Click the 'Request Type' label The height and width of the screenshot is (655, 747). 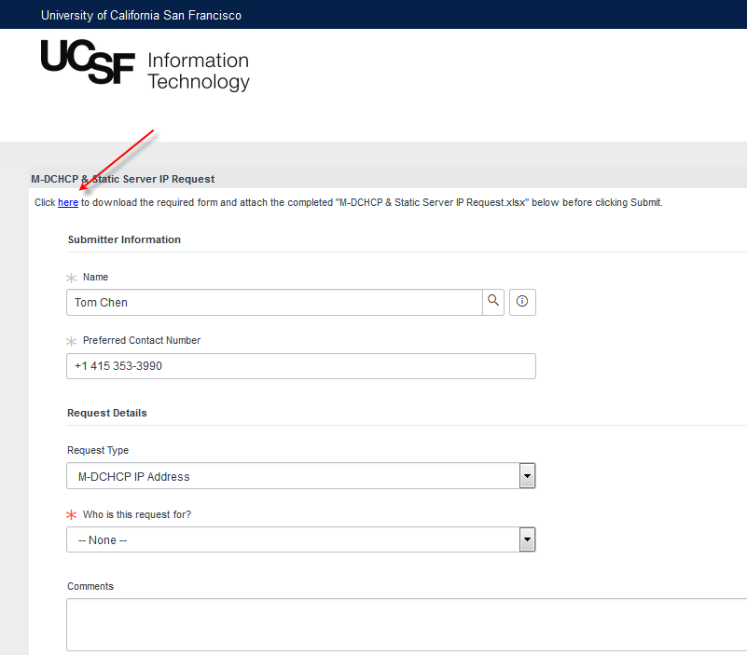click(97, 450)
